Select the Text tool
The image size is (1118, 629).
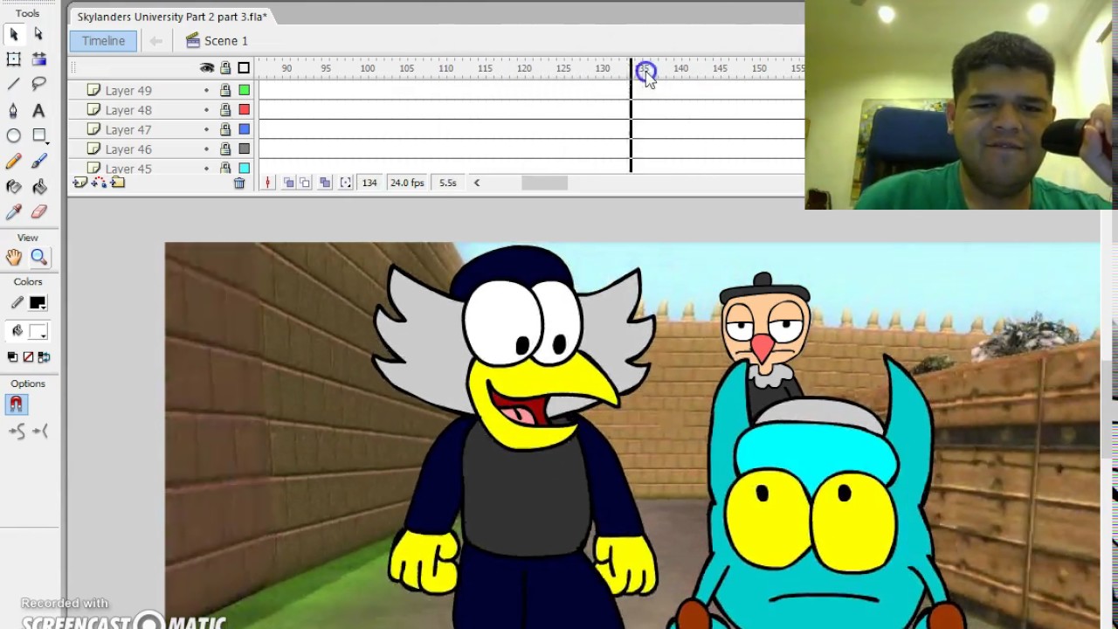(x=38, y=110)
